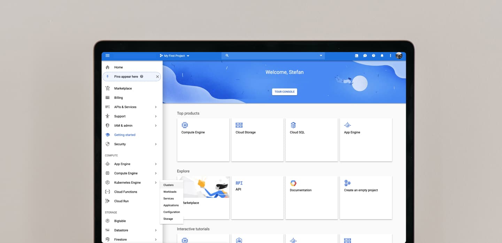Click the Bigtable sidebar icon
The height and width of the screenshot is (243, 502).
pyautogui.click(x=108, y=221)
